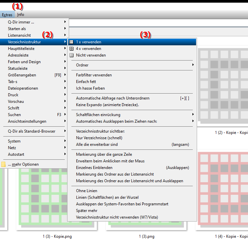Toggle Automatische Abfrage nach Unterordnern
The height and width of the screenshot is (248, 248).
pos(132,98)
